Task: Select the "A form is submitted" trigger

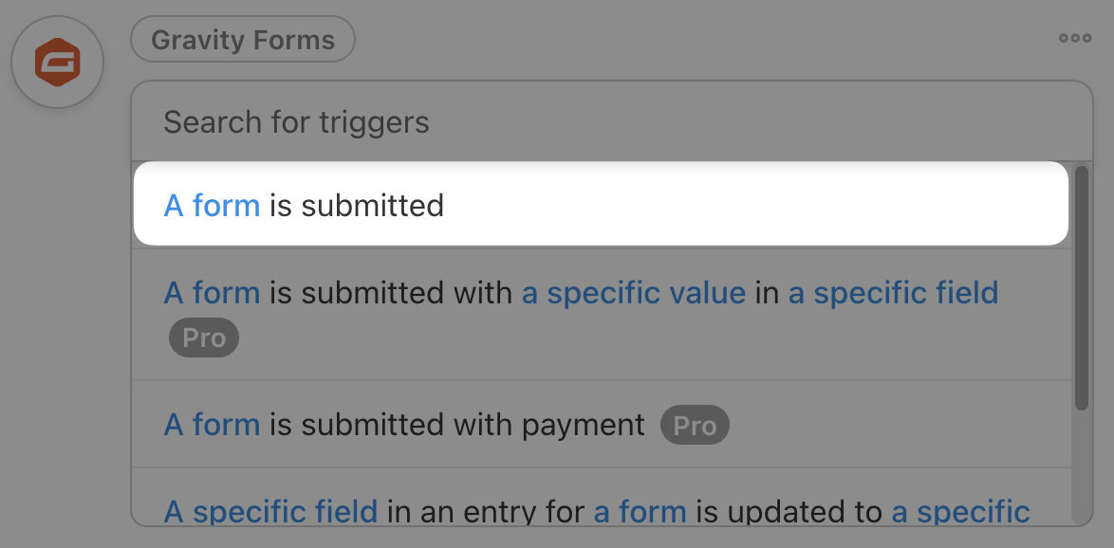Action: (602, 205)
